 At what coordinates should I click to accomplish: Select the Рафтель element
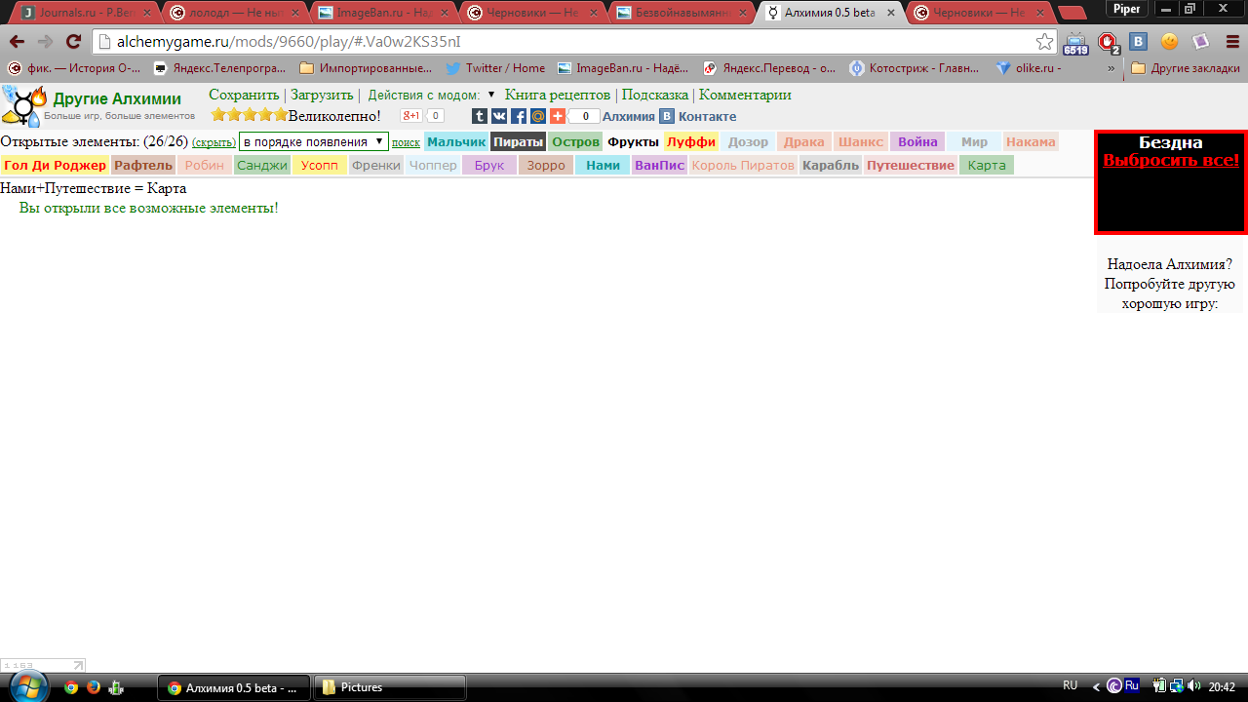coord(143,165)
